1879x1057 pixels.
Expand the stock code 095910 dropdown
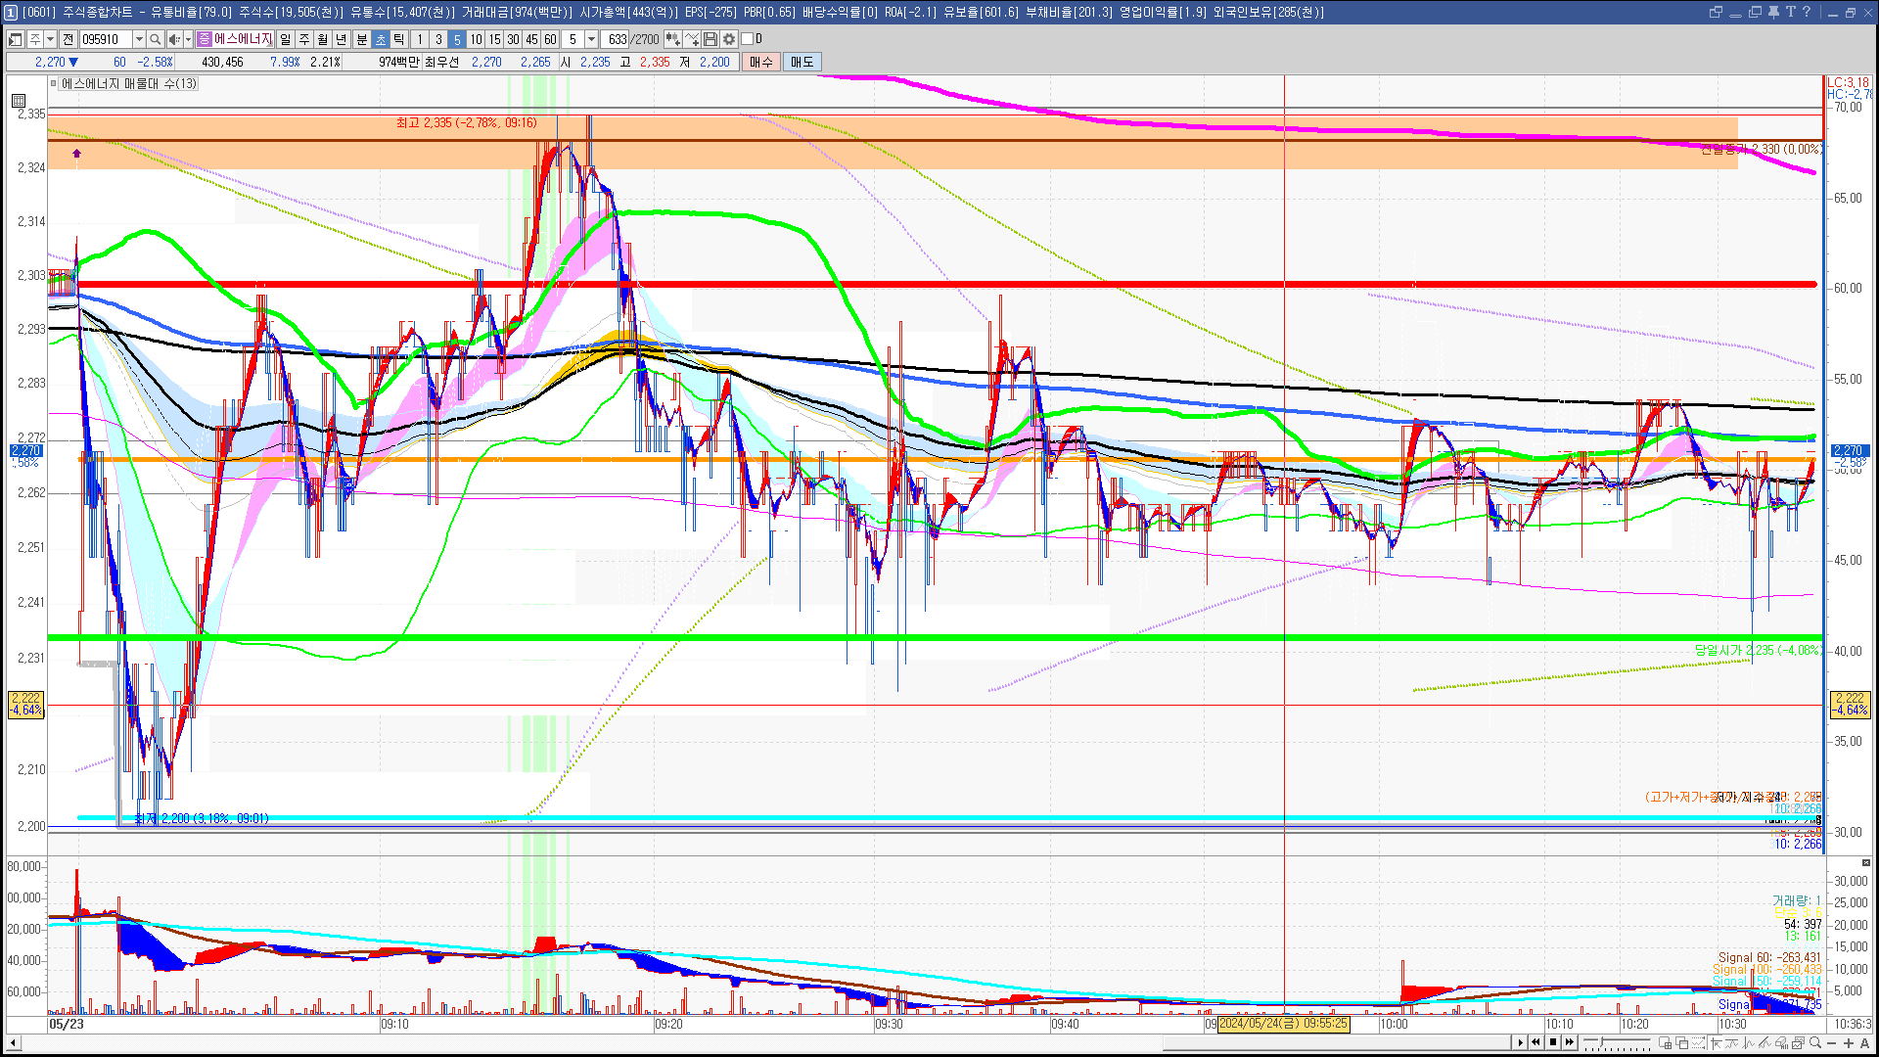[x=139, y=39]
